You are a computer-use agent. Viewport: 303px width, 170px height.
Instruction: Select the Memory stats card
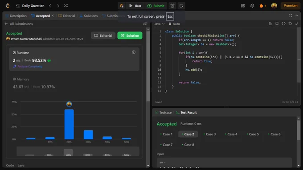point(74,83)
